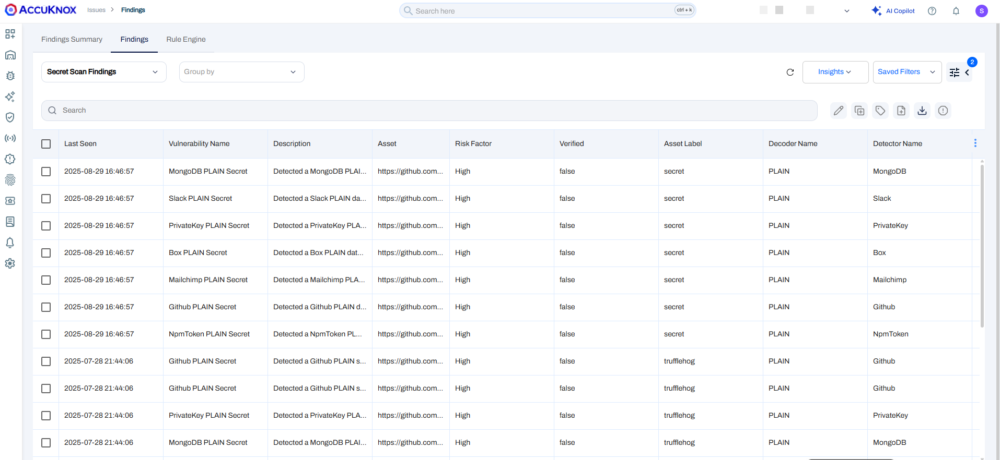Open the Group by dropdown
Screen dimensions: 1000x460
(241, 72)
